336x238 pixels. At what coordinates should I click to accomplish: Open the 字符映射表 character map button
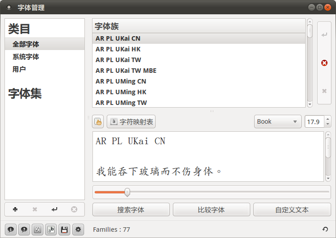click(131, 121)
